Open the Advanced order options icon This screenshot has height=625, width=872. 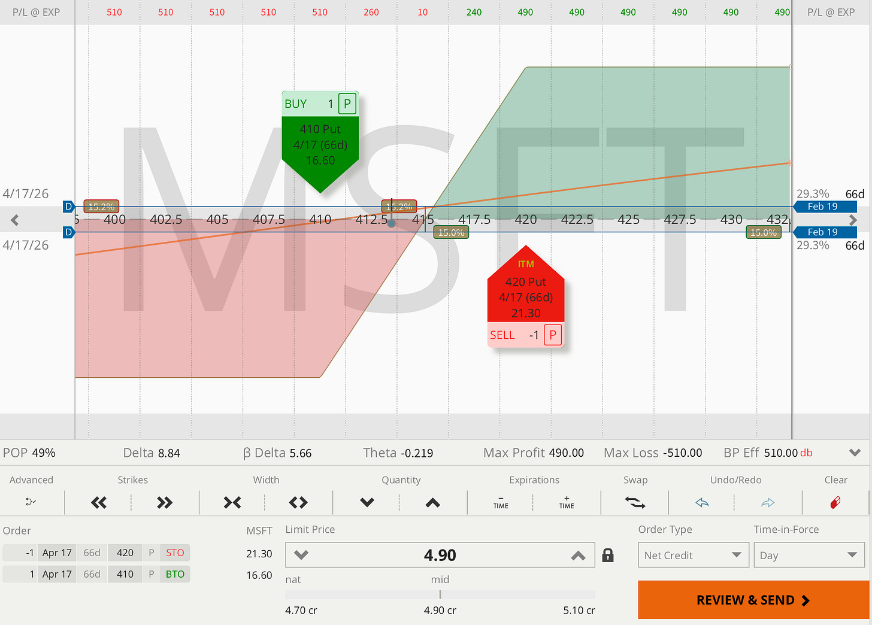[31, 502]
